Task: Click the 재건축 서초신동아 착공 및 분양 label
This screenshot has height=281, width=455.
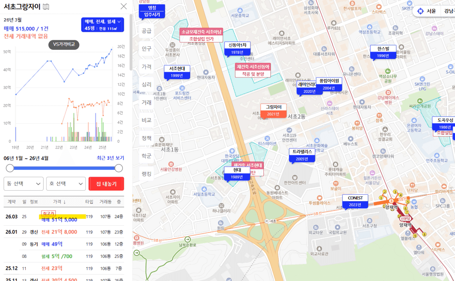Action: [x=253, y=70]
